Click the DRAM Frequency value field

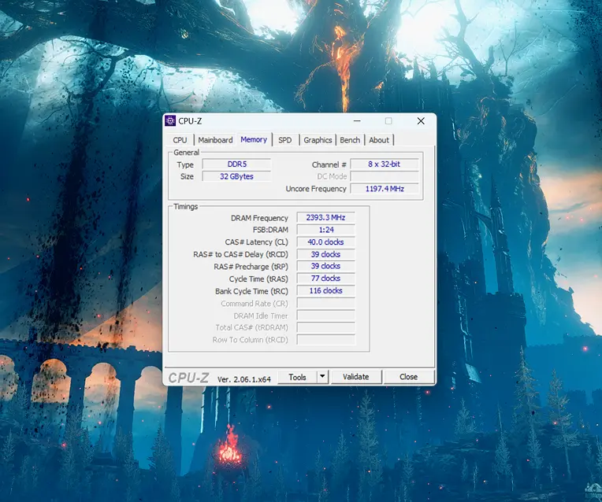325,217
